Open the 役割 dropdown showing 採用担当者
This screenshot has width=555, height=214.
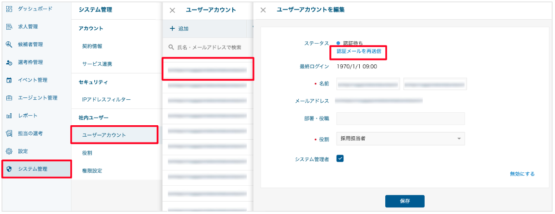(400, 139)
